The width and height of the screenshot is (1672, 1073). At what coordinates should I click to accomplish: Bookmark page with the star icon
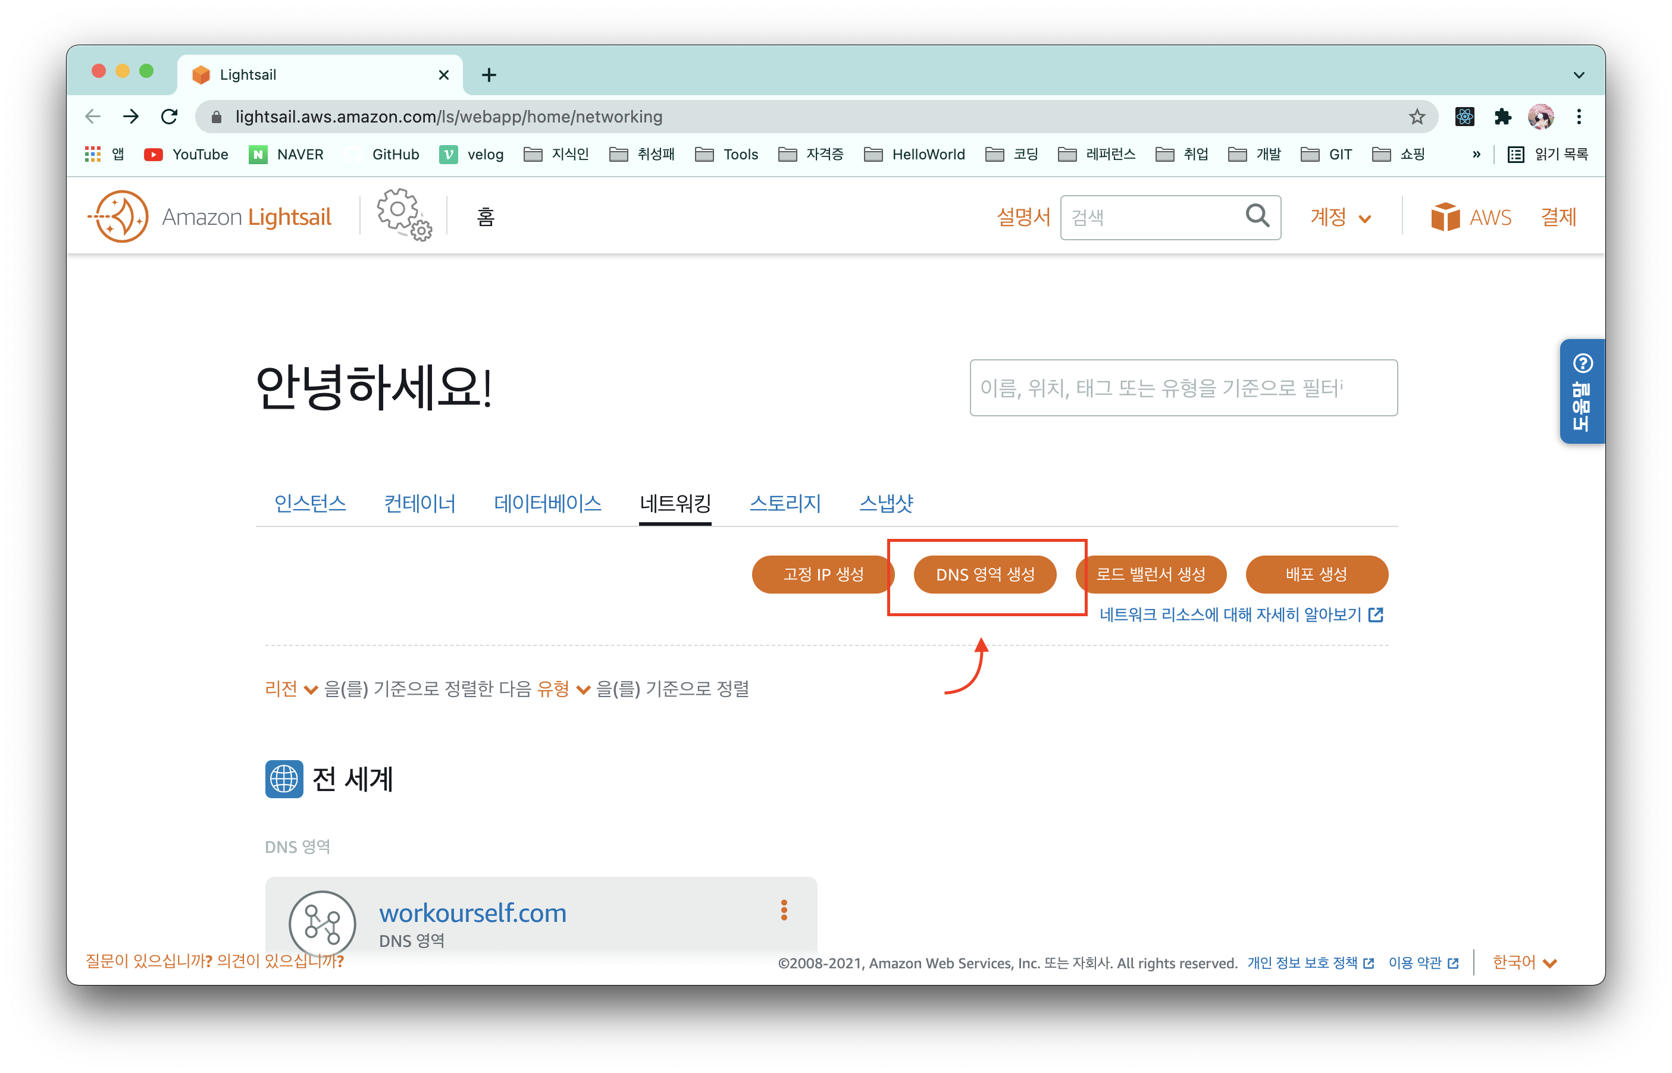(1416, 117)
